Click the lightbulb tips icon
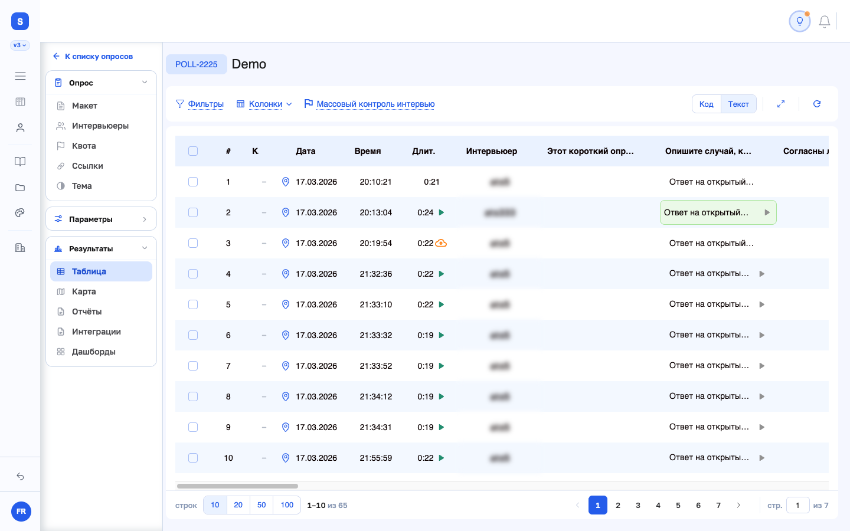 [800, 21]
